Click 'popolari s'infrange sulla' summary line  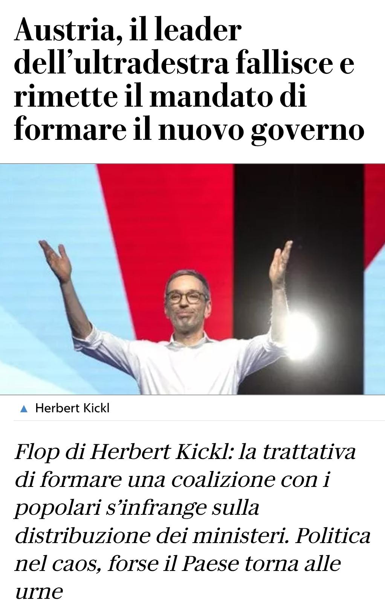[x=137, y=508]
